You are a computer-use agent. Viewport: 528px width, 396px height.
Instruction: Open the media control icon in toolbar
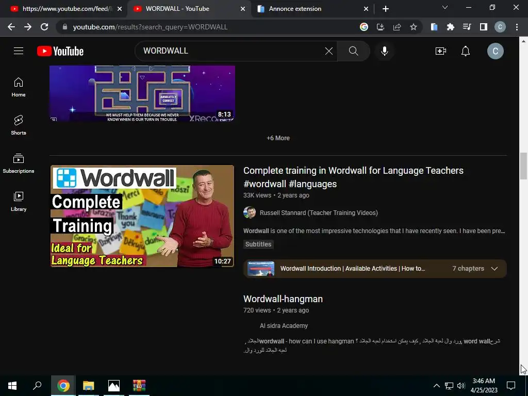coord(467,27)
